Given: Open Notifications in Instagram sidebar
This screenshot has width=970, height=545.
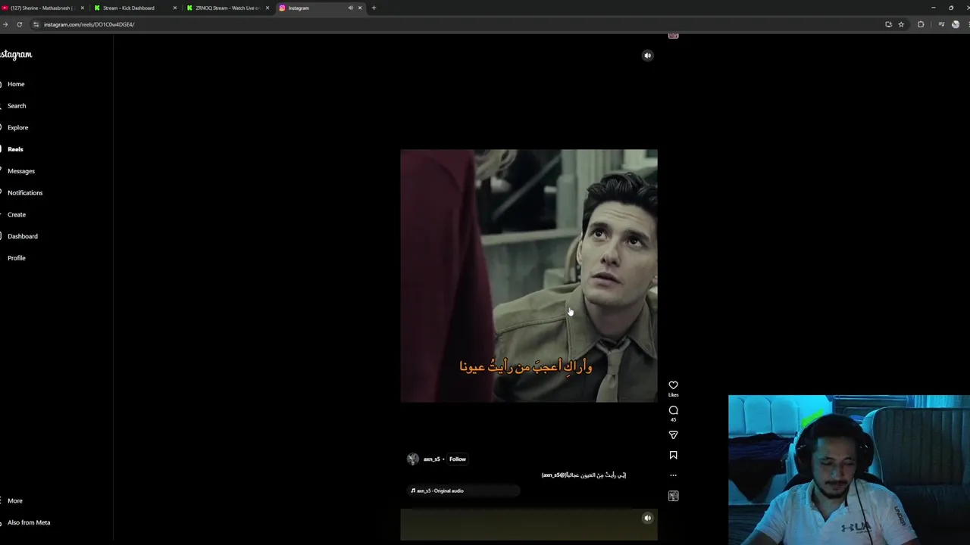Looking at the screenshot, I should 25,192.
